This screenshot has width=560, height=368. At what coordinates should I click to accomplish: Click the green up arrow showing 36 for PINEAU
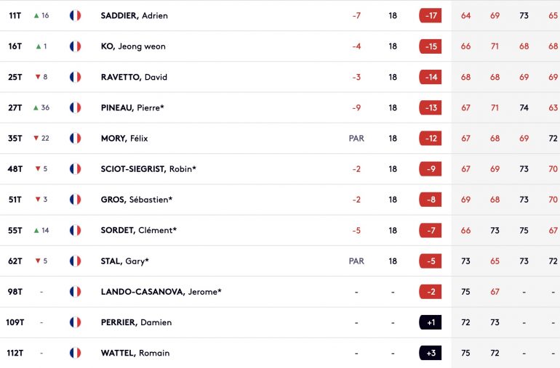[36, 107]
